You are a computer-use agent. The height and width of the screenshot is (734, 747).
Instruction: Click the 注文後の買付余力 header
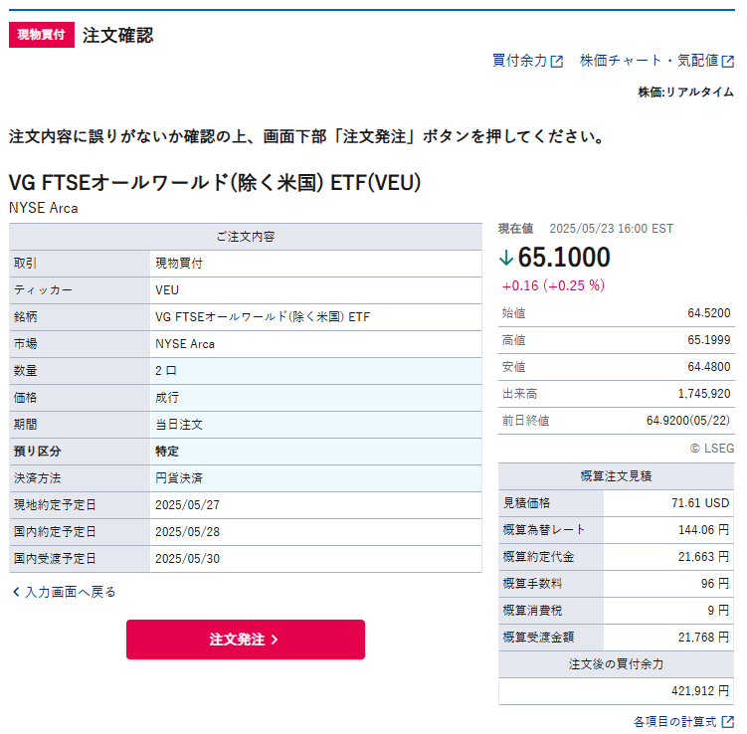point(616,664)
